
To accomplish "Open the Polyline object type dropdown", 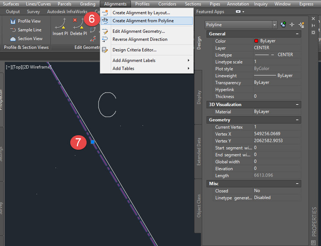I will click(x=274, y=25).
